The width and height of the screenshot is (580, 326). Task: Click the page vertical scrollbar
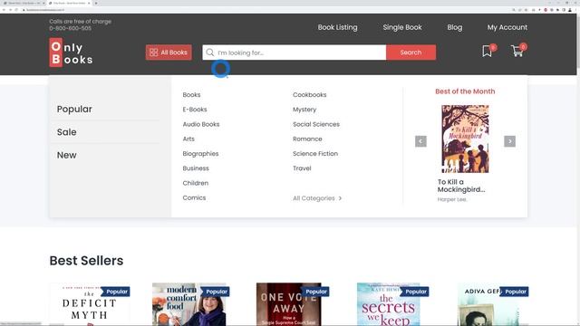coord(578,41)
